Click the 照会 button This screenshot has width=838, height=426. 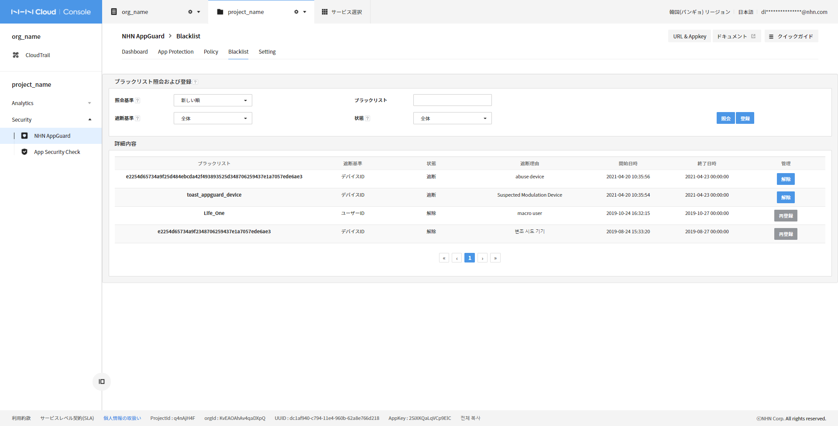tap(726, 118)
